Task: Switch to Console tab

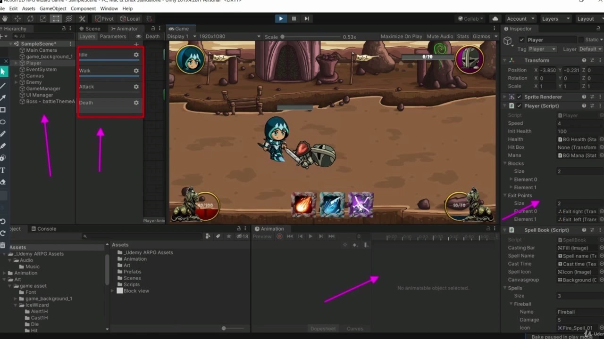Action: (43, 229)
